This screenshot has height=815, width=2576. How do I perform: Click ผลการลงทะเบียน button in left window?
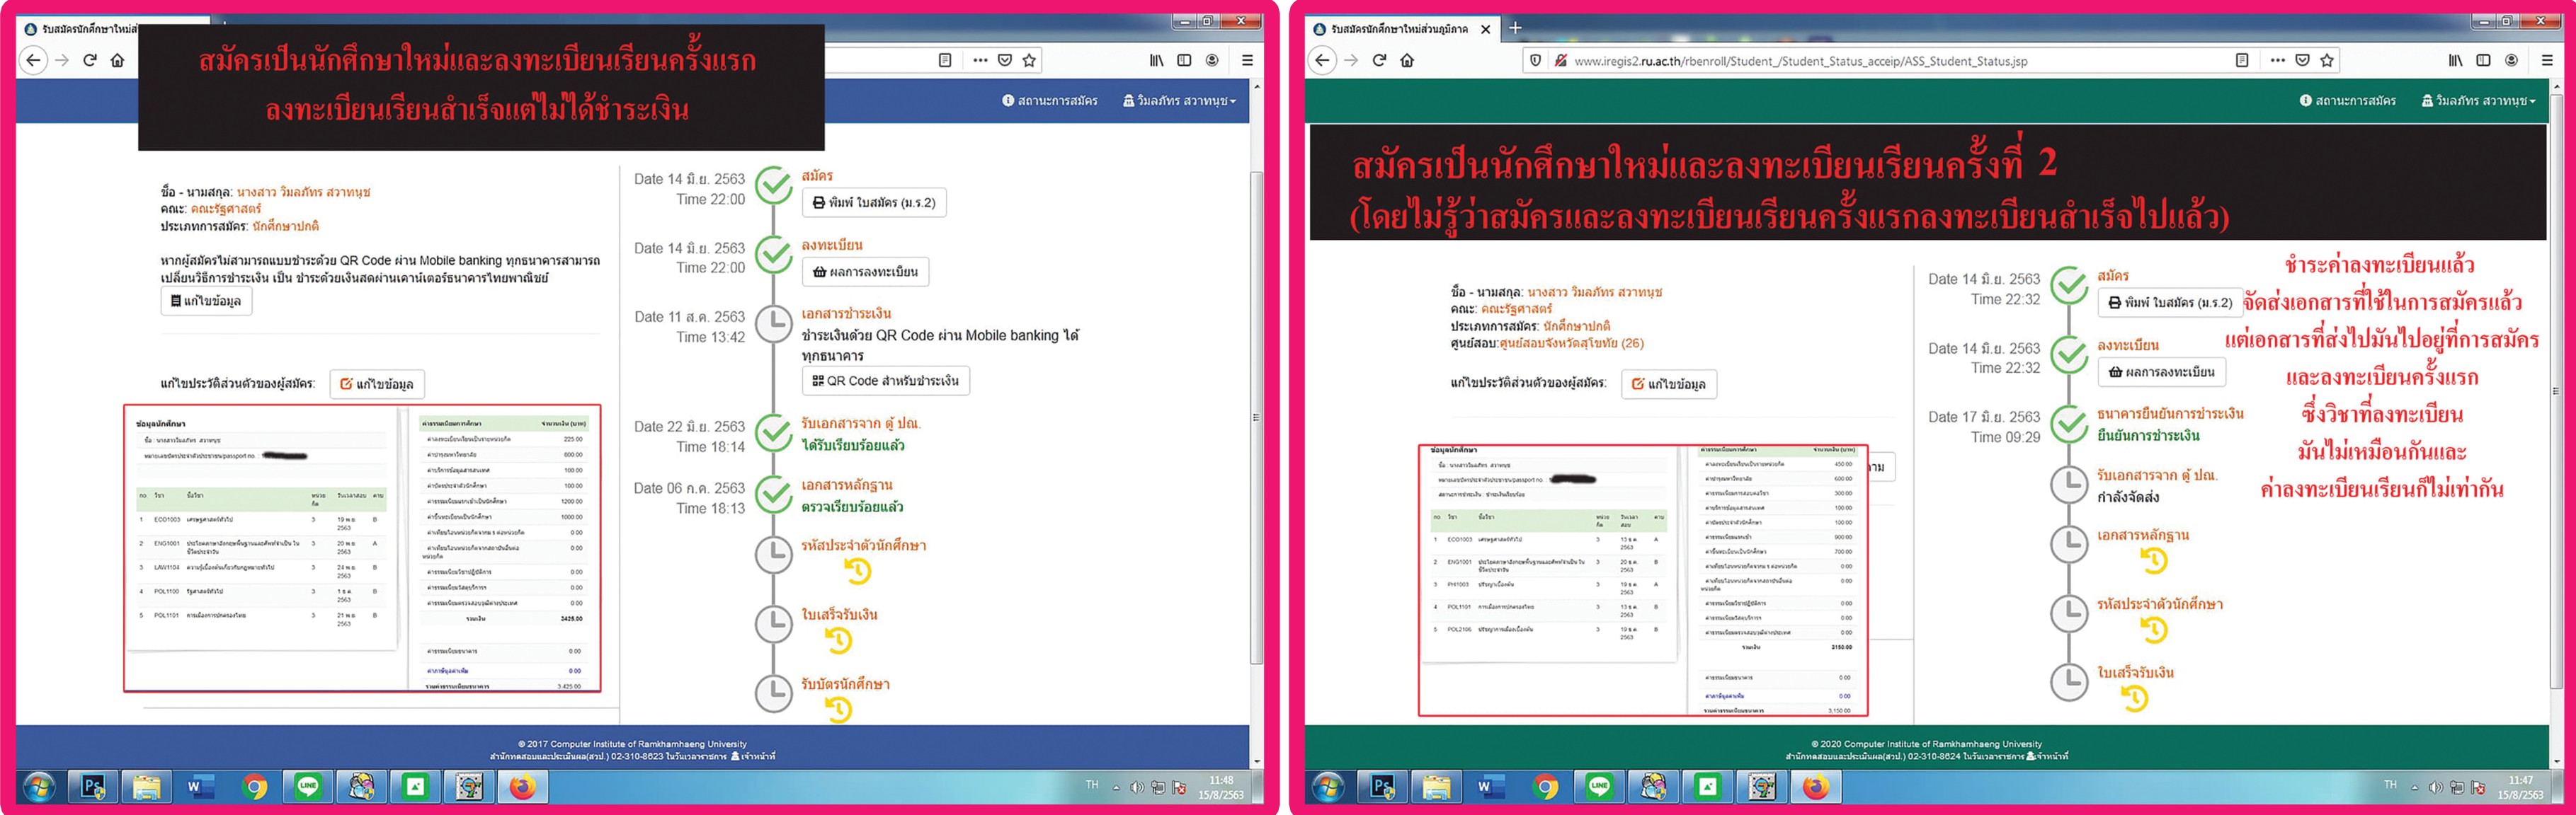pyautogui.click(x=866, y=272)
